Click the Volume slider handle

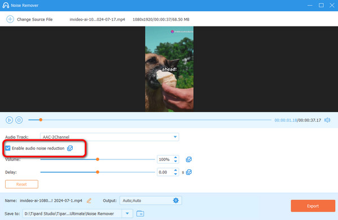tap(97, 159)
